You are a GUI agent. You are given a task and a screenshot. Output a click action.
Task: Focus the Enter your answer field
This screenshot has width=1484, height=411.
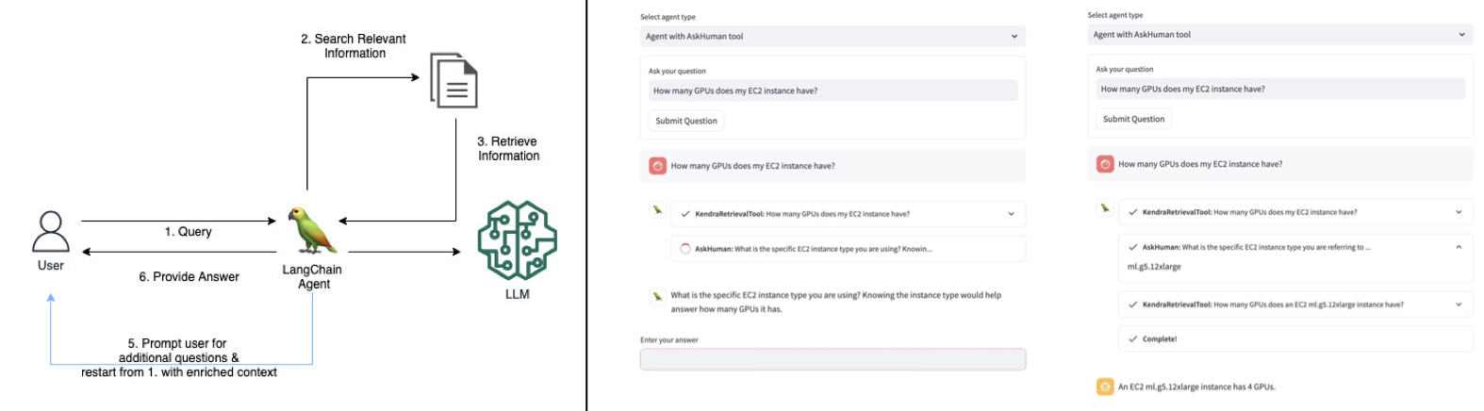tap(832, 359)
